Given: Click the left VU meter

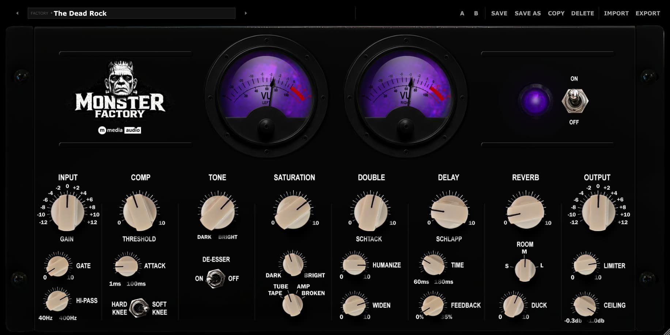Looking at the screenshot, I should 266,96.
